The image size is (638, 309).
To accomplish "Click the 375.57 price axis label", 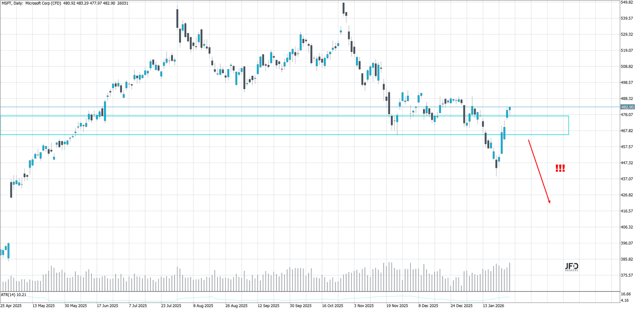I will pos(627,275).
